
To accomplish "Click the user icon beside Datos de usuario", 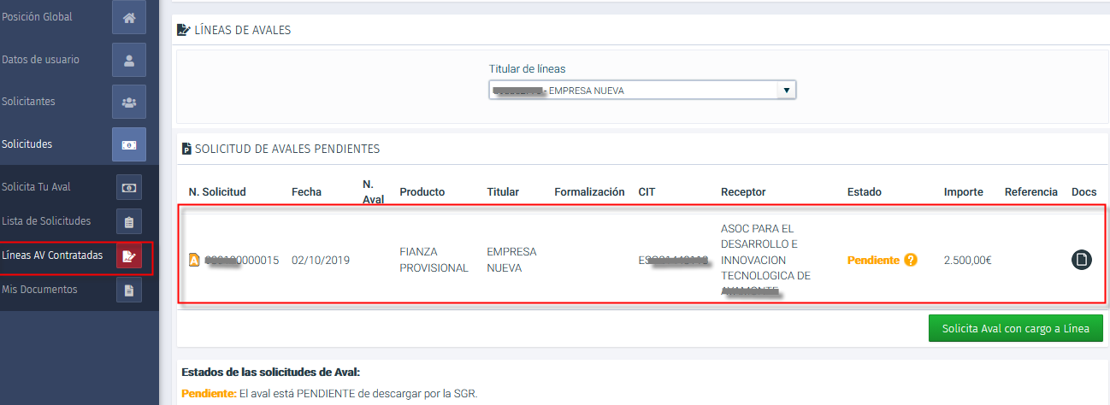I will [128, 60].
